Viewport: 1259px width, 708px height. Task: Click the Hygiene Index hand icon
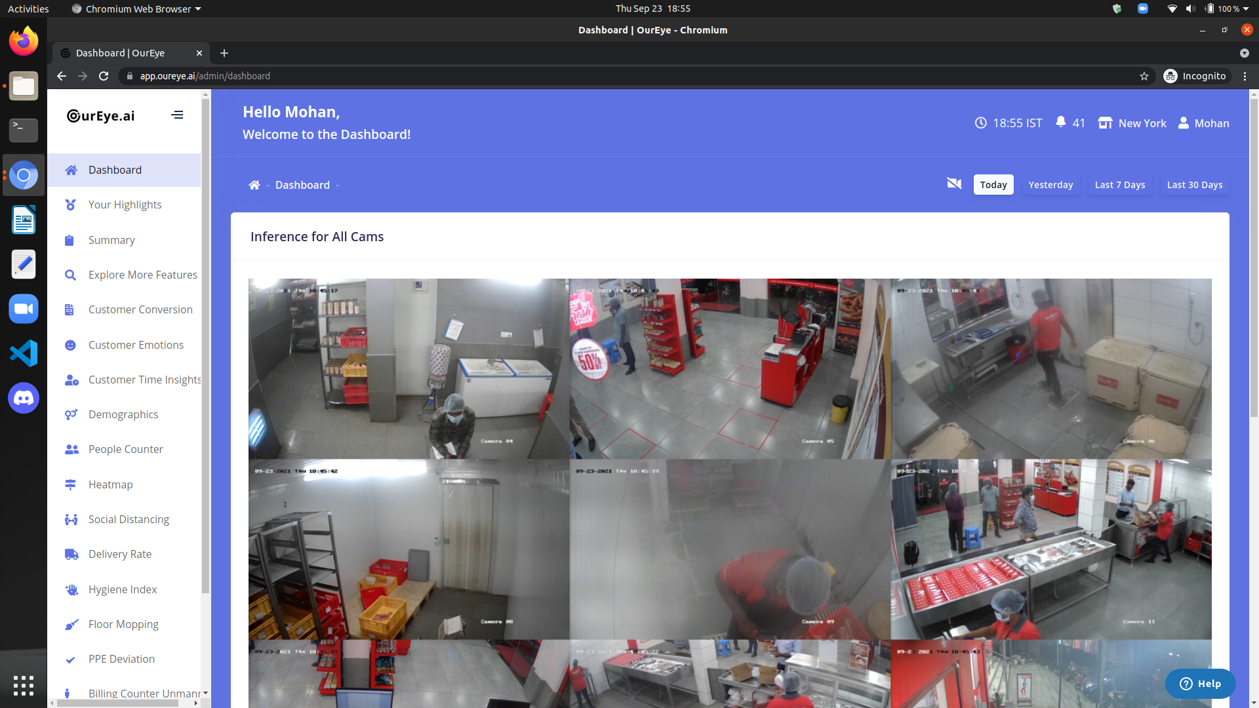pos(71,589)
